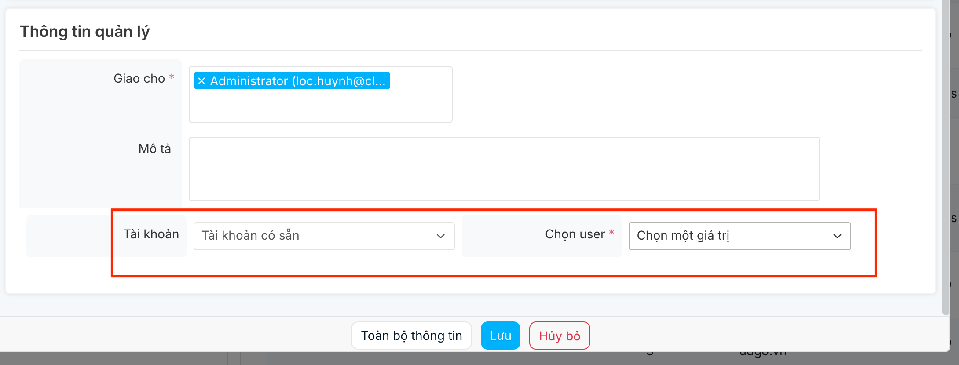This screenshot has width=959, height=365.
Task: Click the red asterisk beside Giao cho
Action: pos(172,77)
